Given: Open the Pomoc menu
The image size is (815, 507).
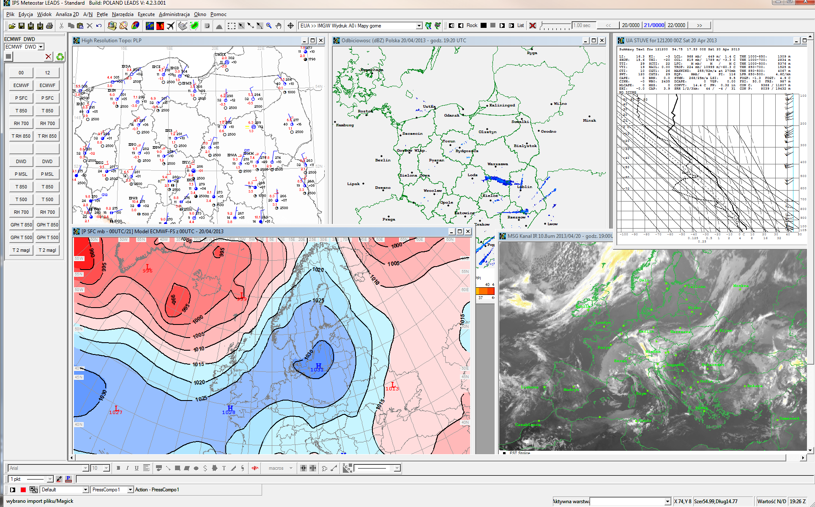Looking at the screenshot, I should [219, 14].
